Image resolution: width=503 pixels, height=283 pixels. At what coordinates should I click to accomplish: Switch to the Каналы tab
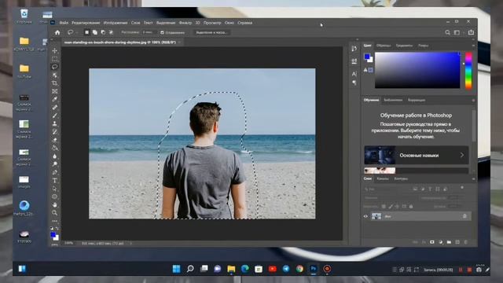pyautogui.click(x=383, y=178)
